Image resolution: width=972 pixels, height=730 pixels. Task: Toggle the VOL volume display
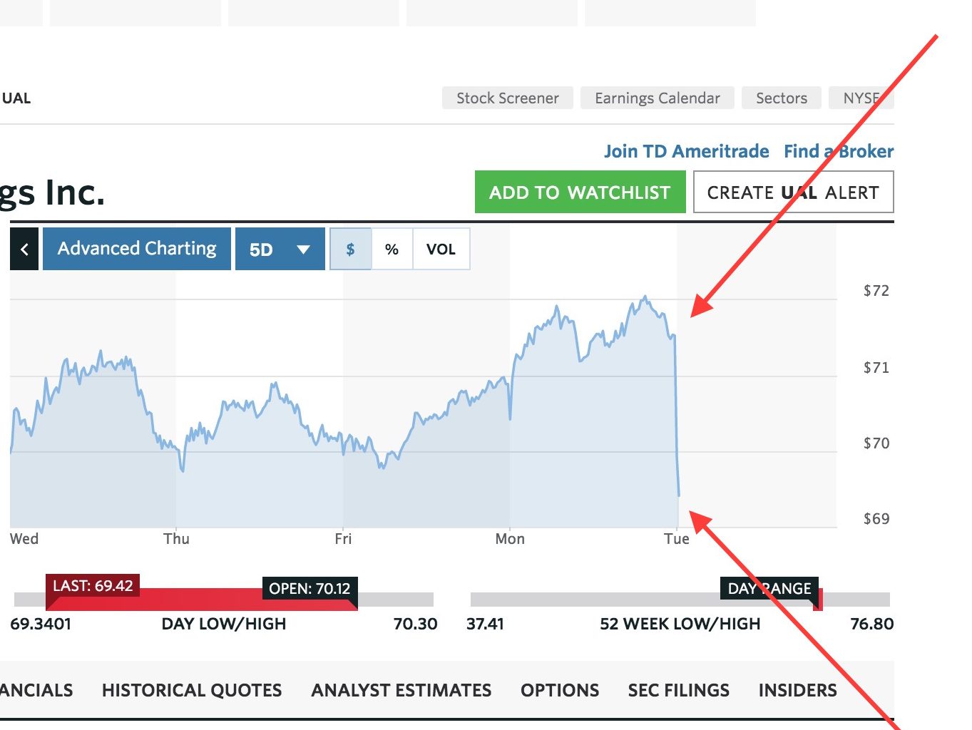pos(441,249)
